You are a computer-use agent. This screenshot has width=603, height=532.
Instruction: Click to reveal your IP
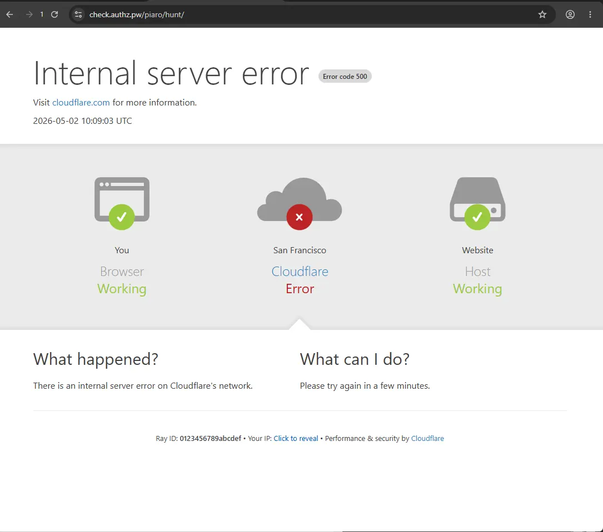pos(296,439)
